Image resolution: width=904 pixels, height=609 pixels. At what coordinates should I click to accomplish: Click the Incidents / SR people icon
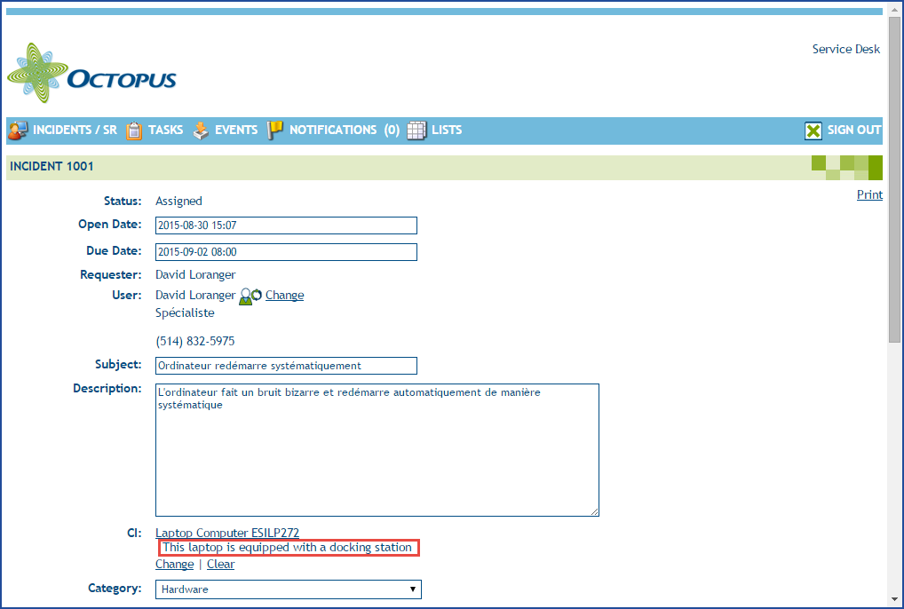pyautogui.click(x=18, y=130)
